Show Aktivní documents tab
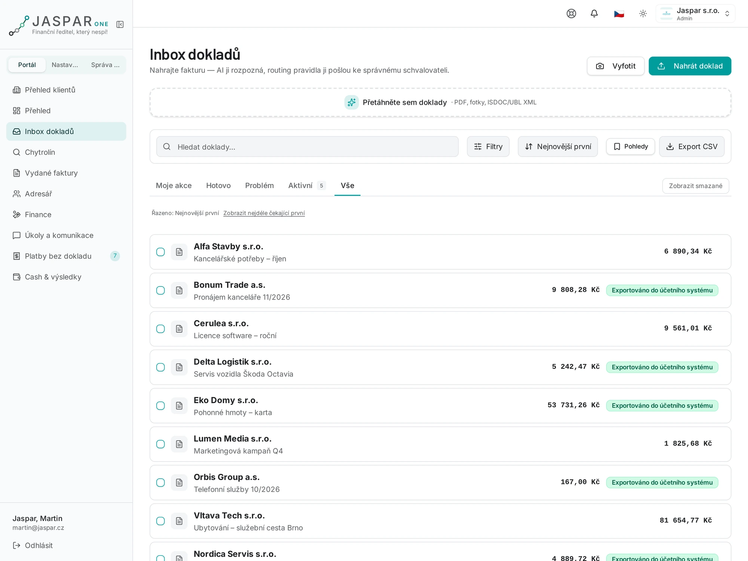The width and height of the screenshot is (748, 561). 307,186
